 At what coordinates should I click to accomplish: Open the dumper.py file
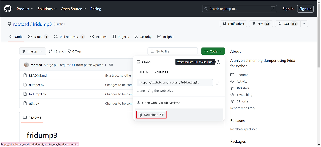[37, 85]
